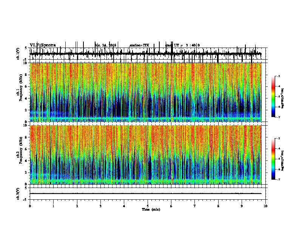This screenshot has height=231, width=299.
Task: Click the ch.1 voltage waveform trace
Action: click(x=146, y=54)
